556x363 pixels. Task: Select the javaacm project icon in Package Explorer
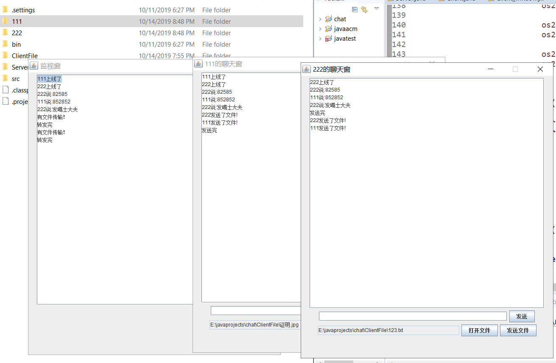pos(328,28)
